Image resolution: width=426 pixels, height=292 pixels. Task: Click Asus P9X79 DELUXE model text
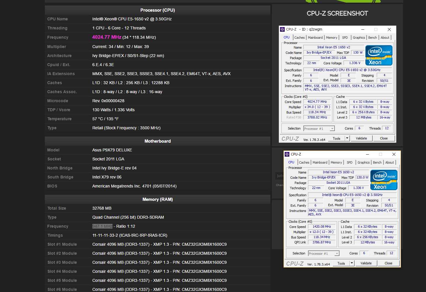(x=112, y=150)
